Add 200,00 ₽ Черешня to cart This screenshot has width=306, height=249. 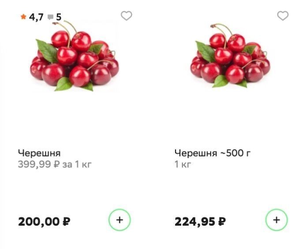(119, 220)
